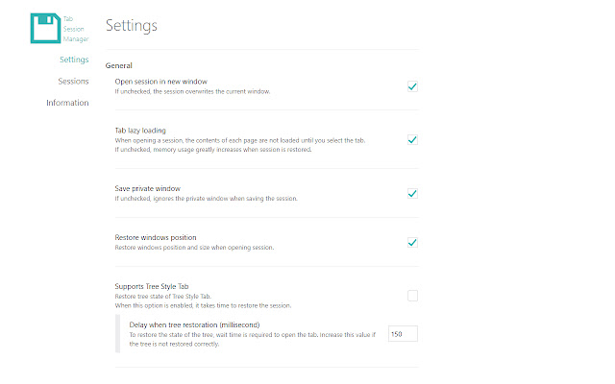Enable the Supports Tree Style Tab checkbox
The width and height of the screenshot is (615, 384).
pos(411,296)
